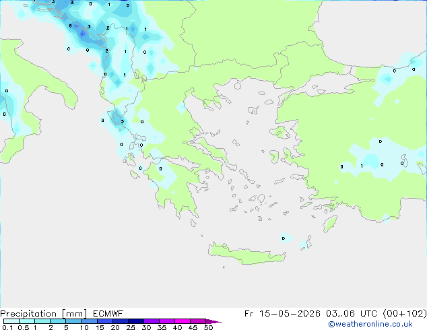The height and width of the screenshot is (330, 427).
Task: Click the '25' legend scale label
Action: pos(131,327)
